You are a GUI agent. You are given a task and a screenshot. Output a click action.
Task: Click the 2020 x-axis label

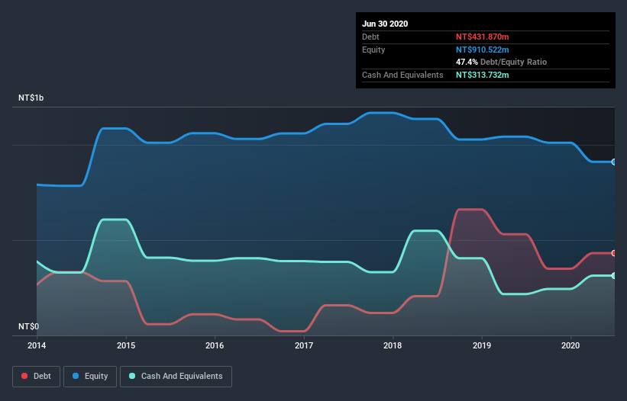click(x=570, y=345)
